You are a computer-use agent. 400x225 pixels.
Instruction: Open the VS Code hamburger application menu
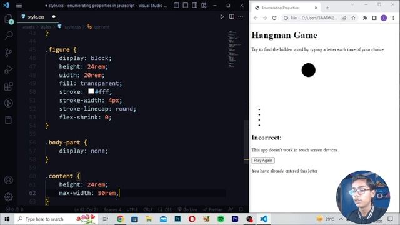click(x=19, y=6)
